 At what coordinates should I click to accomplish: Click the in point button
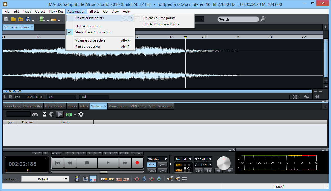click(134, 153)
